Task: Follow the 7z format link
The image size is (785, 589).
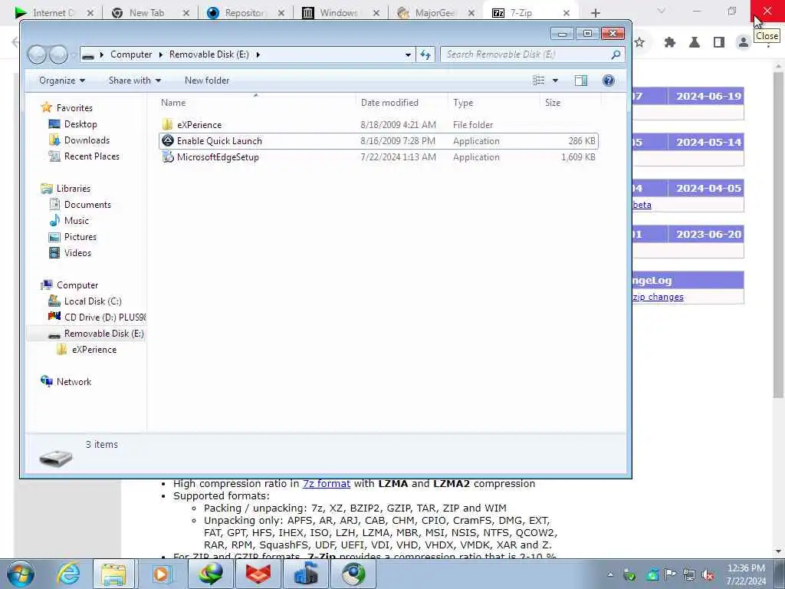Action: [327, 483]
